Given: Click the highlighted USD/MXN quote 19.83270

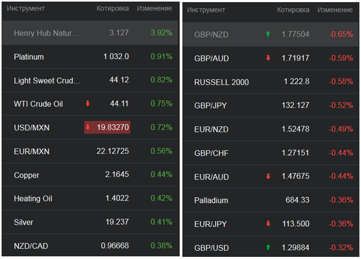Looking at the screenshot, I should point(110,127).
